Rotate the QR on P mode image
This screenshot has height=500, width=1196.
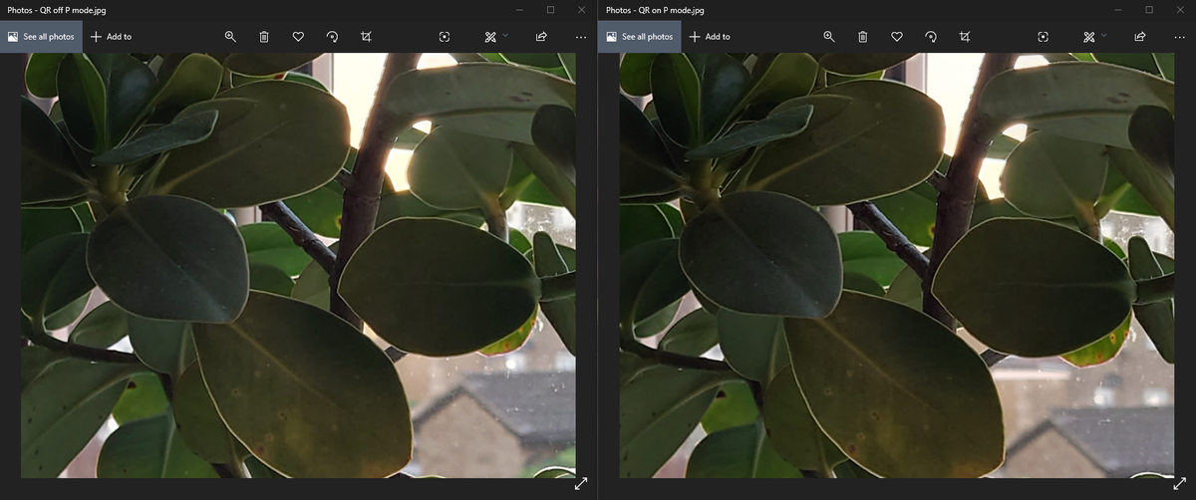point(930,37)
